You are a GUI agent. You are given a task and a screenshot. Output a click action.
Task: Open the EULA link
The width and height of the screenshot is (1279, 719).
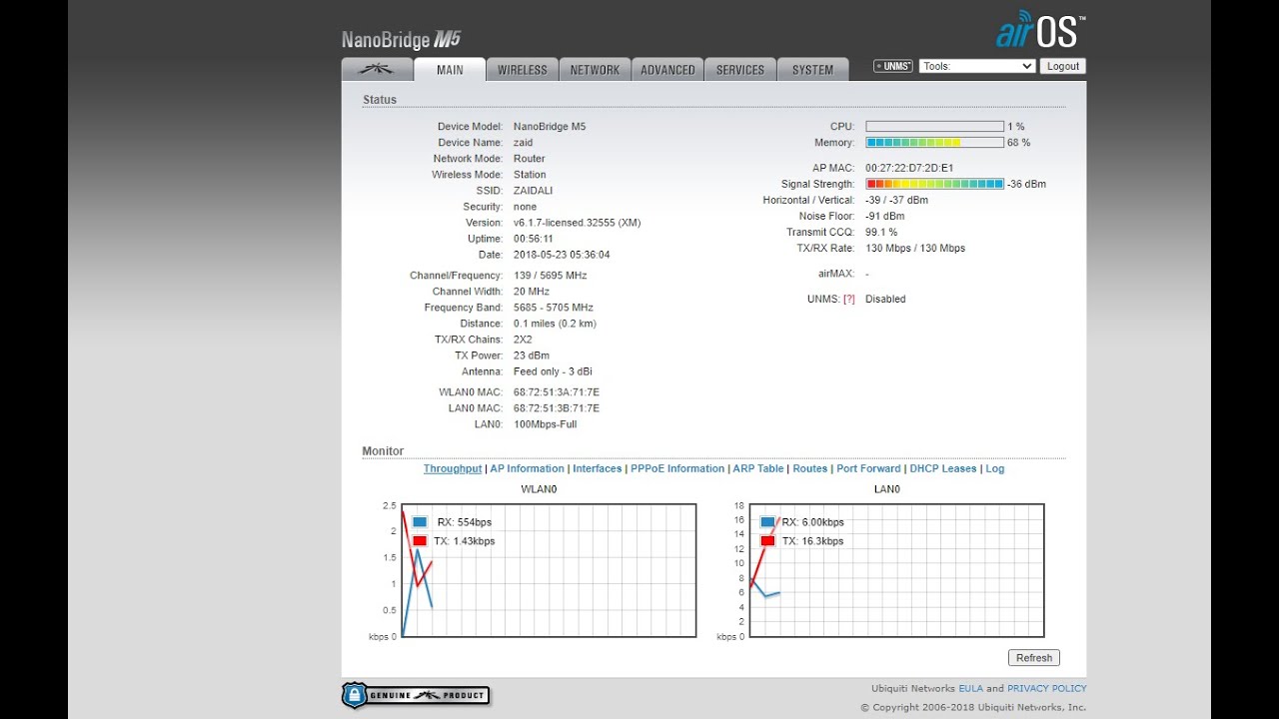click(971, 688)
